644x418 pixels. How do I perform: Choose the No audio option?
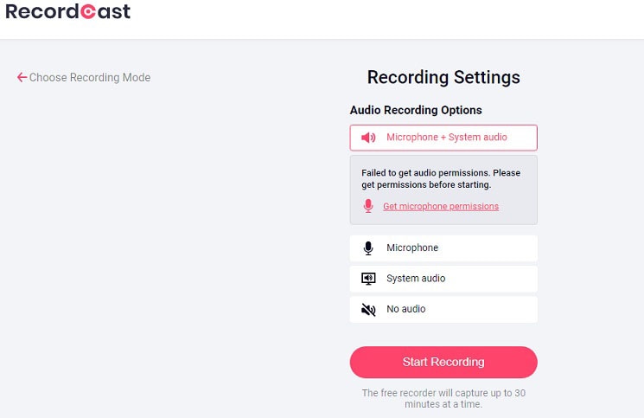tap(443, 309)
